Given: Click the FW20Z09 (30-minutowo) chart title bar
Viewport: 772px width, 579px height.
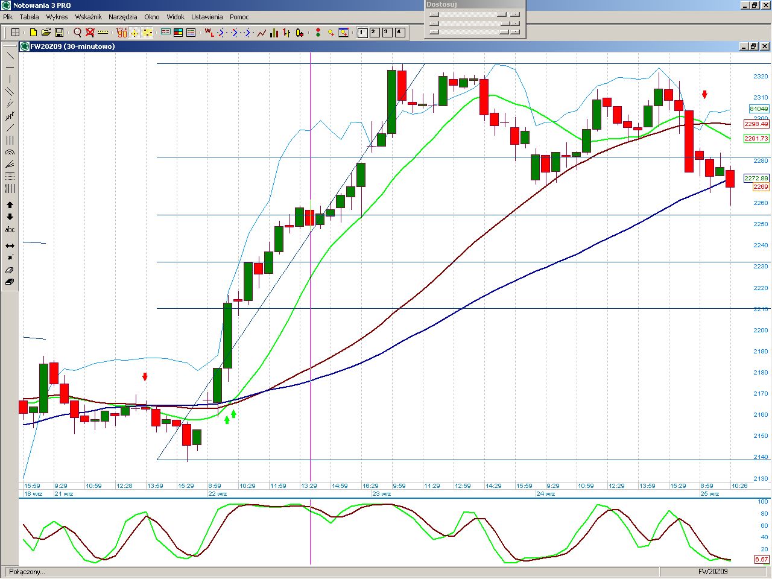Looking at the screenshot, I should coord(395,46).
